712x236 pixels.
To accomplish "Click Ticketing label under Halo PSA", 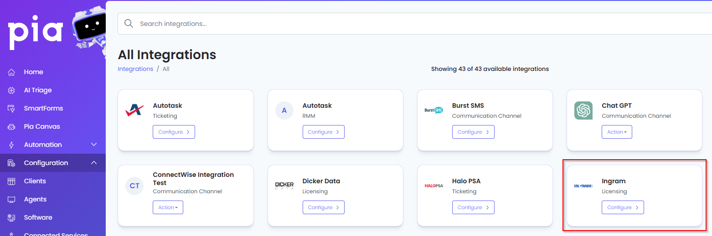I will point(464,191).
